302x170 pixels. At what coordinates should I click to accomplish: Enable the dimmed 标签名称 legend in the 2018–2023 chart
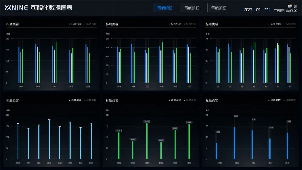pyautogui.click(x=191, y=24)
